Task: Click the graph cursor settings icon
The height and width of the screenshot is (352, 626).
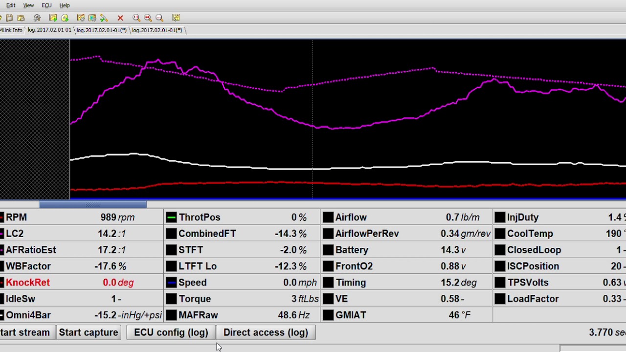Action: click(92, 18)
